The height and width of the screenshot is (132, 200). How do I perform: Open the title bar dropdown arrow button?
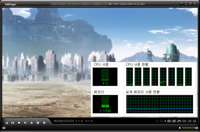pos(182,4)
